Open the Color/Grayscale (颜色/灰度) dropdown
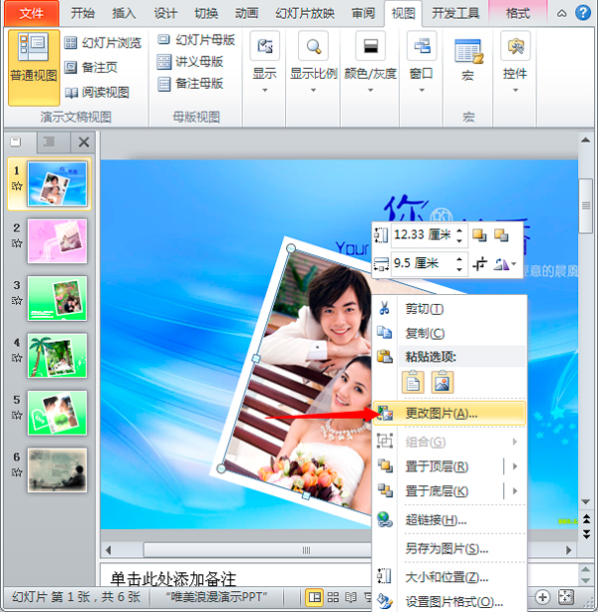 click(x=370, y=63)
